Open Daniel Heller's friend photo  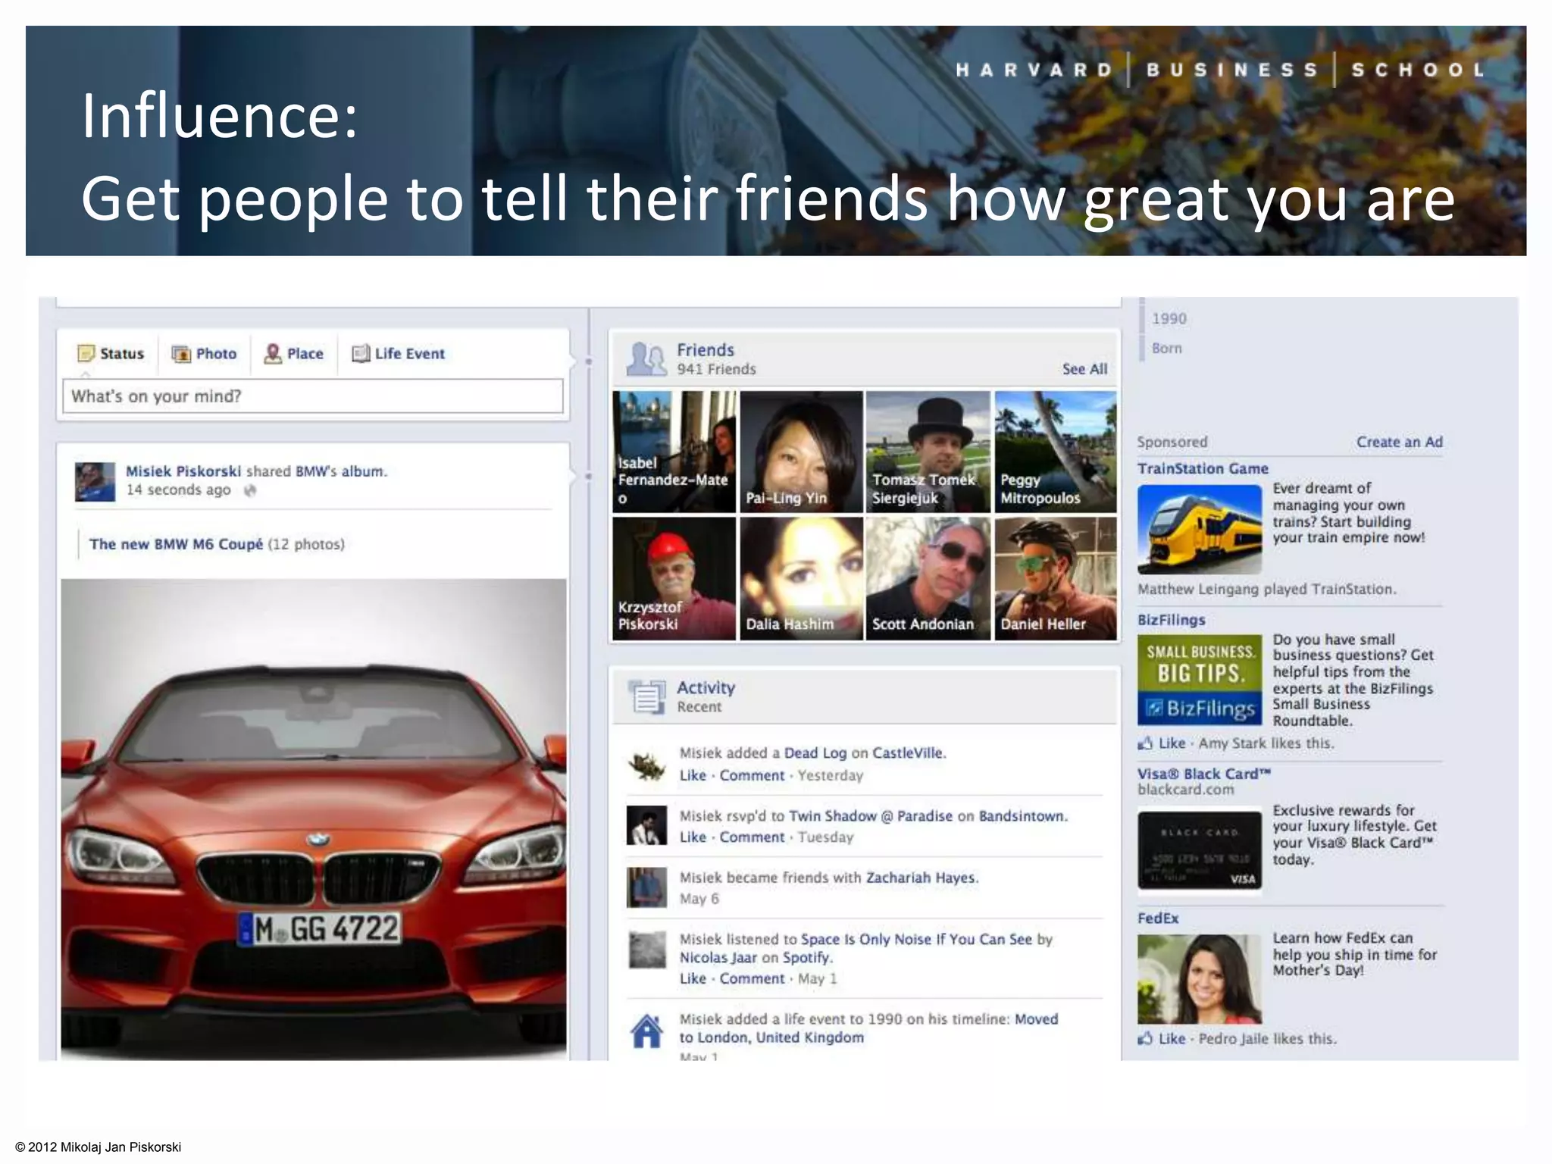coord(1056,579)
